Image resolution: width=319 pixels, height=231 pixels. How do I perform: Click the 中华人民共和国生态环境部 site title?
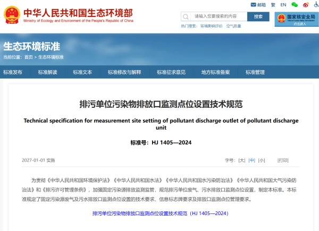click(x=78, y=13)
